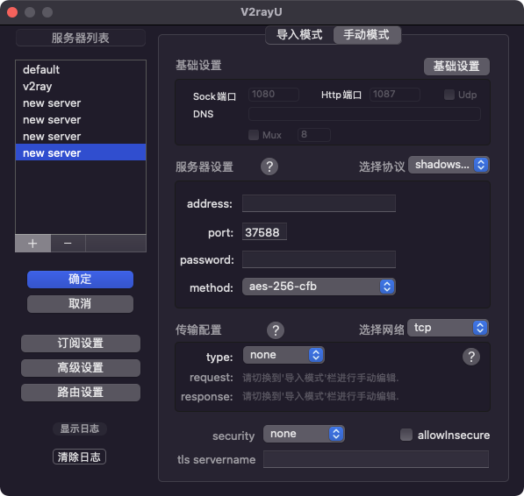Confirm with the 确定 button
The width and height of the screenshot is (524, 496).
point(80,280)
